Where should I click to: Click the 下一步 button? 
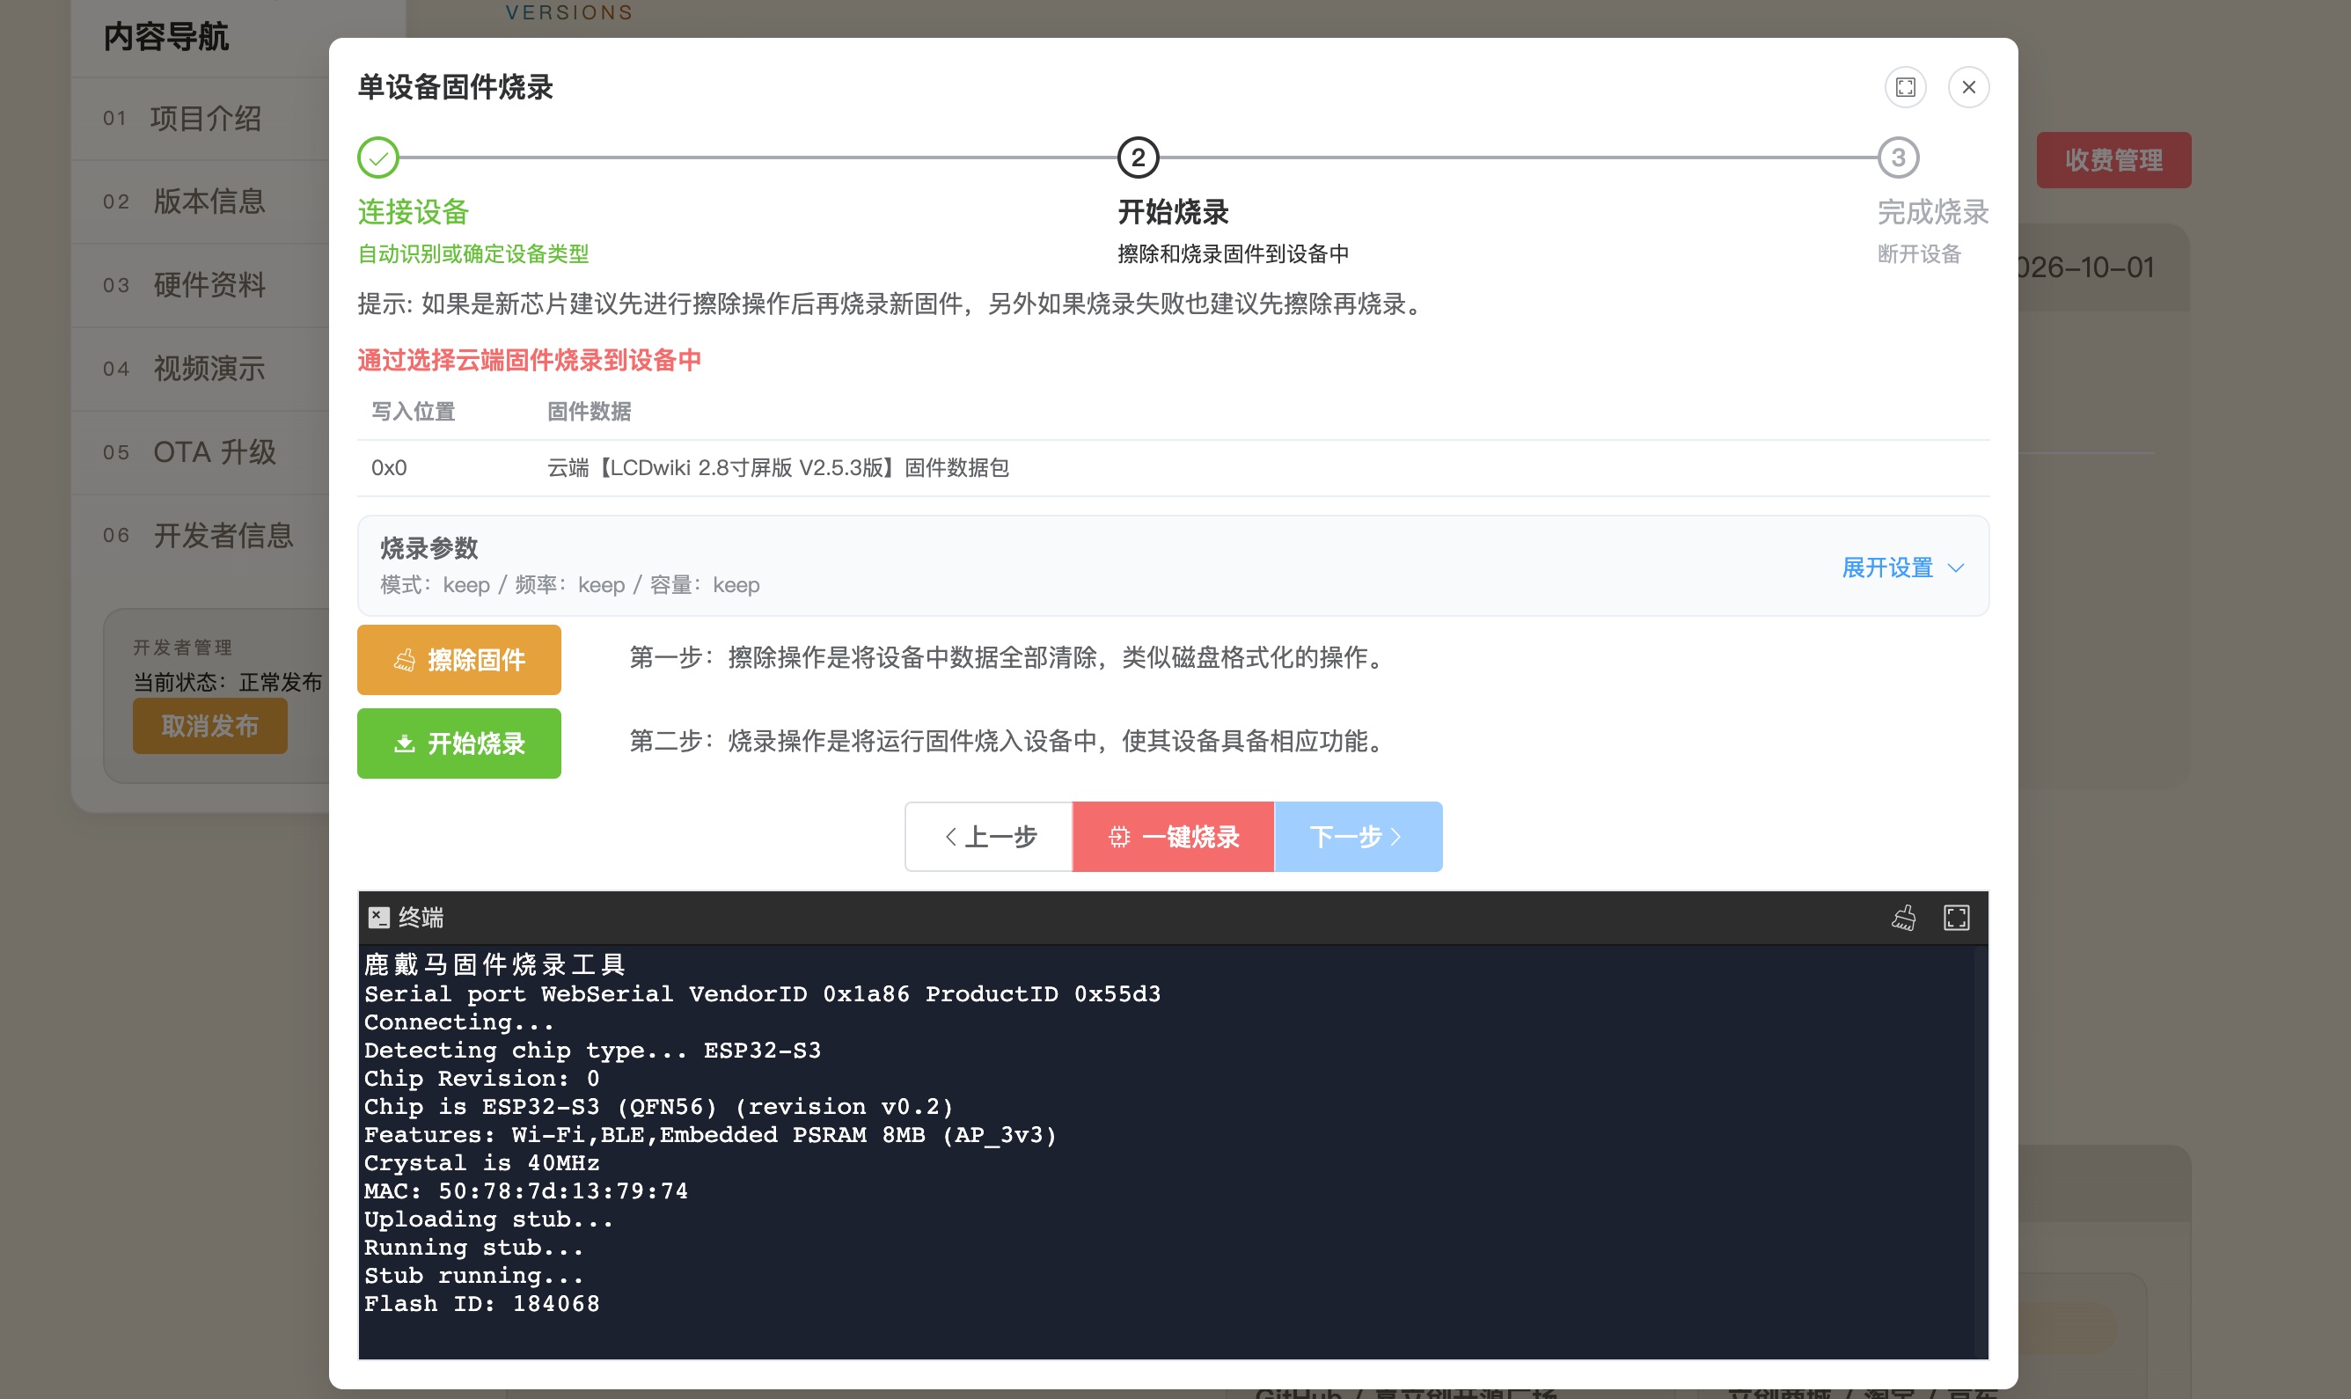coord(1359,837)
